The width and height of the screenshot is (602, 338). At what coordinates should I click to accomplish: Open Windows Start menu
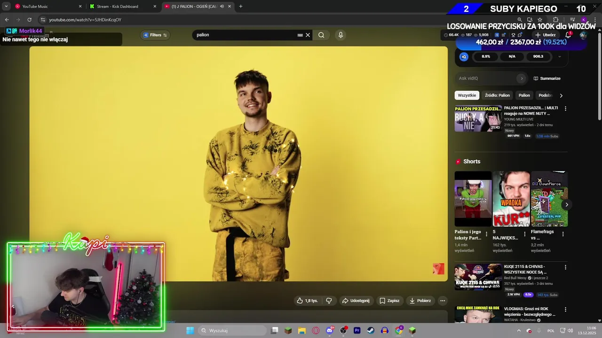[x=190, y=330]
